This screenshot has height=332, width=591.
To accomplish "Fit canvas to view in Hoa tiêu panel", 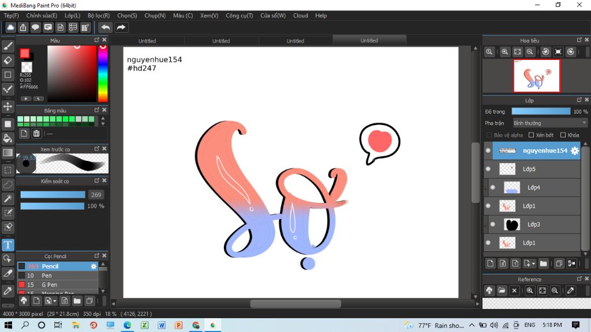I will click(x=518, y=52).
